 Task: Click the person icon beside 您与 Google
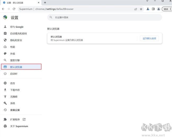point(5,27)
